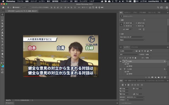
Task: Select the Lasso tool
Action: [2, 20]
